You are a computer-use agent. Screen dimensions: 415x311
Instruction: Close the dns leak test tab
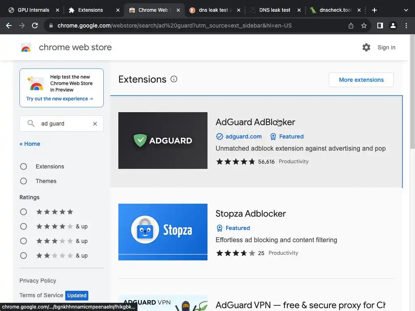239,10
